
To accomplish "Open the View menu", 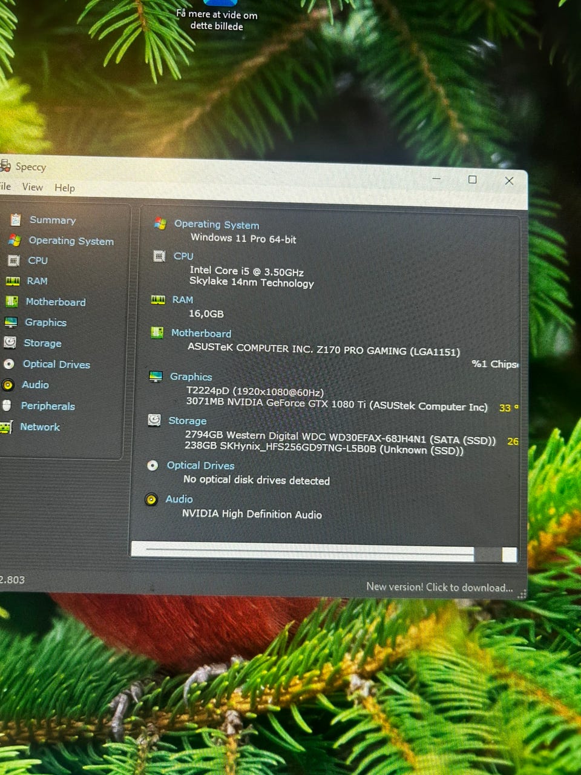I will pos(33,187).
